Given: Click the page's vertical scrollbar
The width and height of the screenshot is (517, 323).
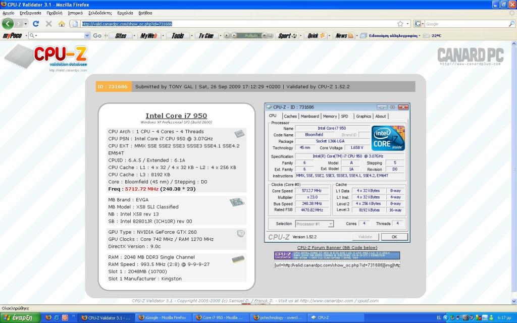Looking at the screenshot, I should click(x=513, y=172).
